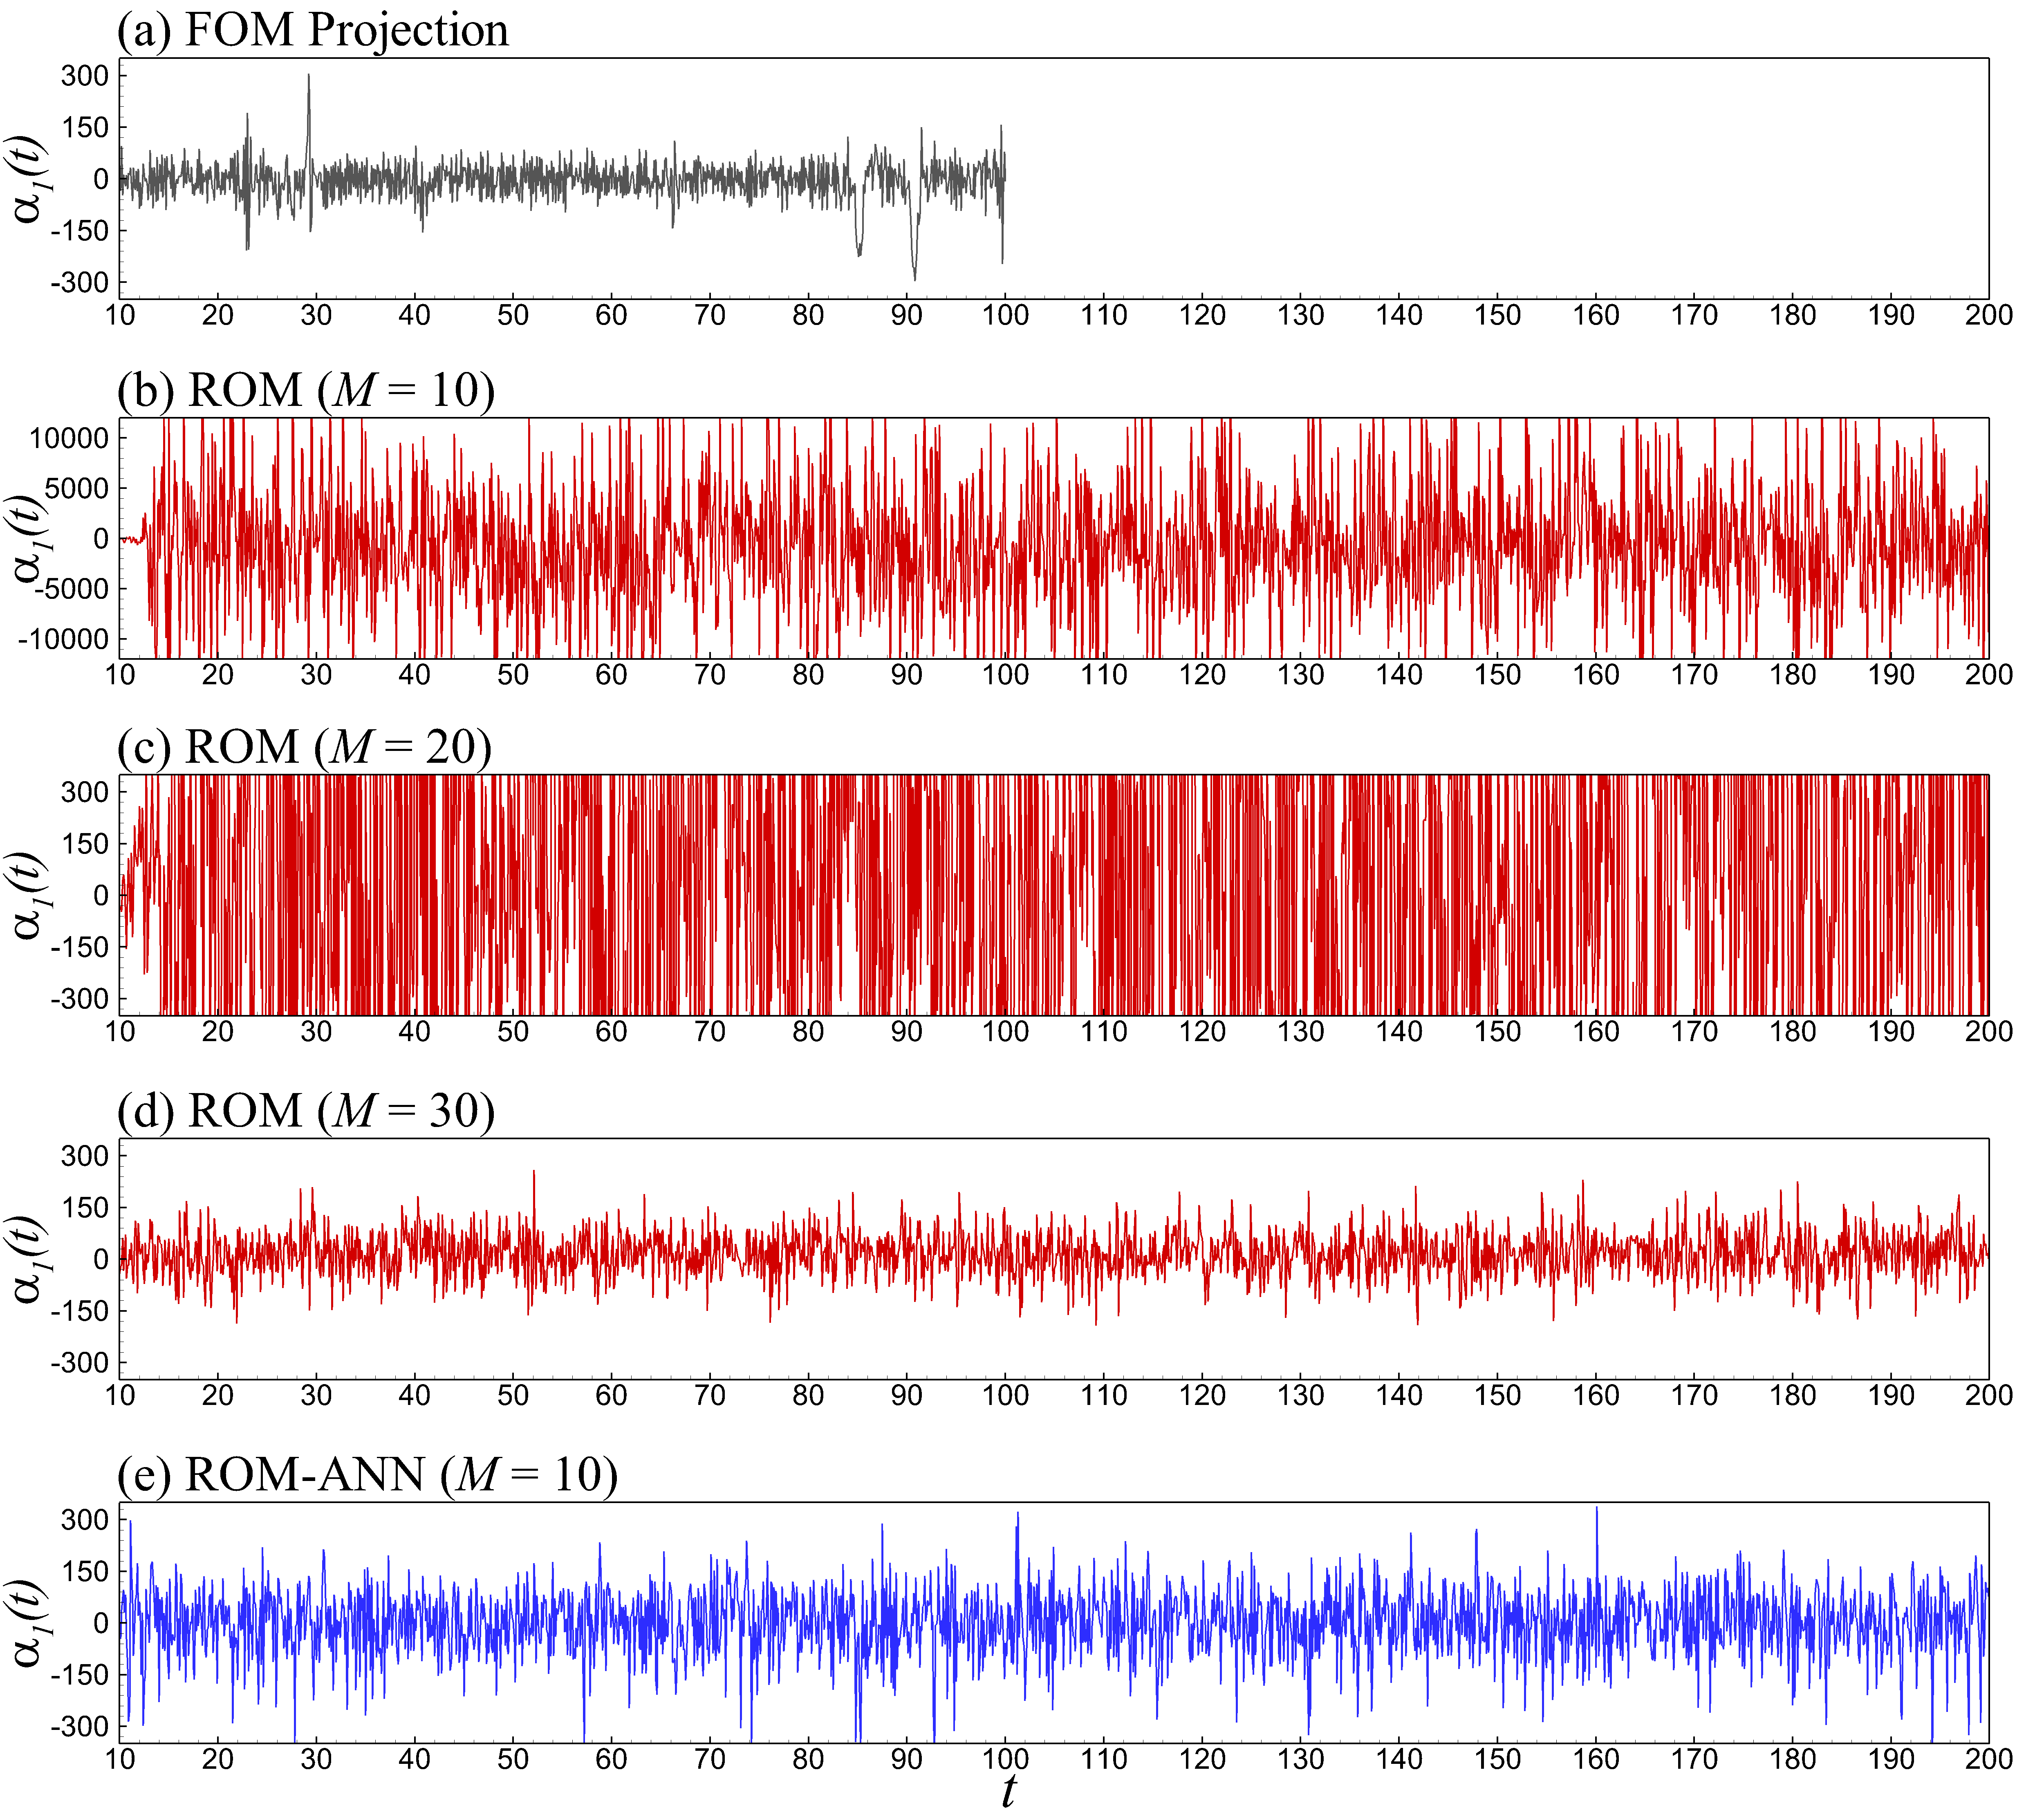This screenshot has width=2044, height=1808.
Task: Click the "10" x-tick label in panel (b)
Action: [x=120, y=674]
